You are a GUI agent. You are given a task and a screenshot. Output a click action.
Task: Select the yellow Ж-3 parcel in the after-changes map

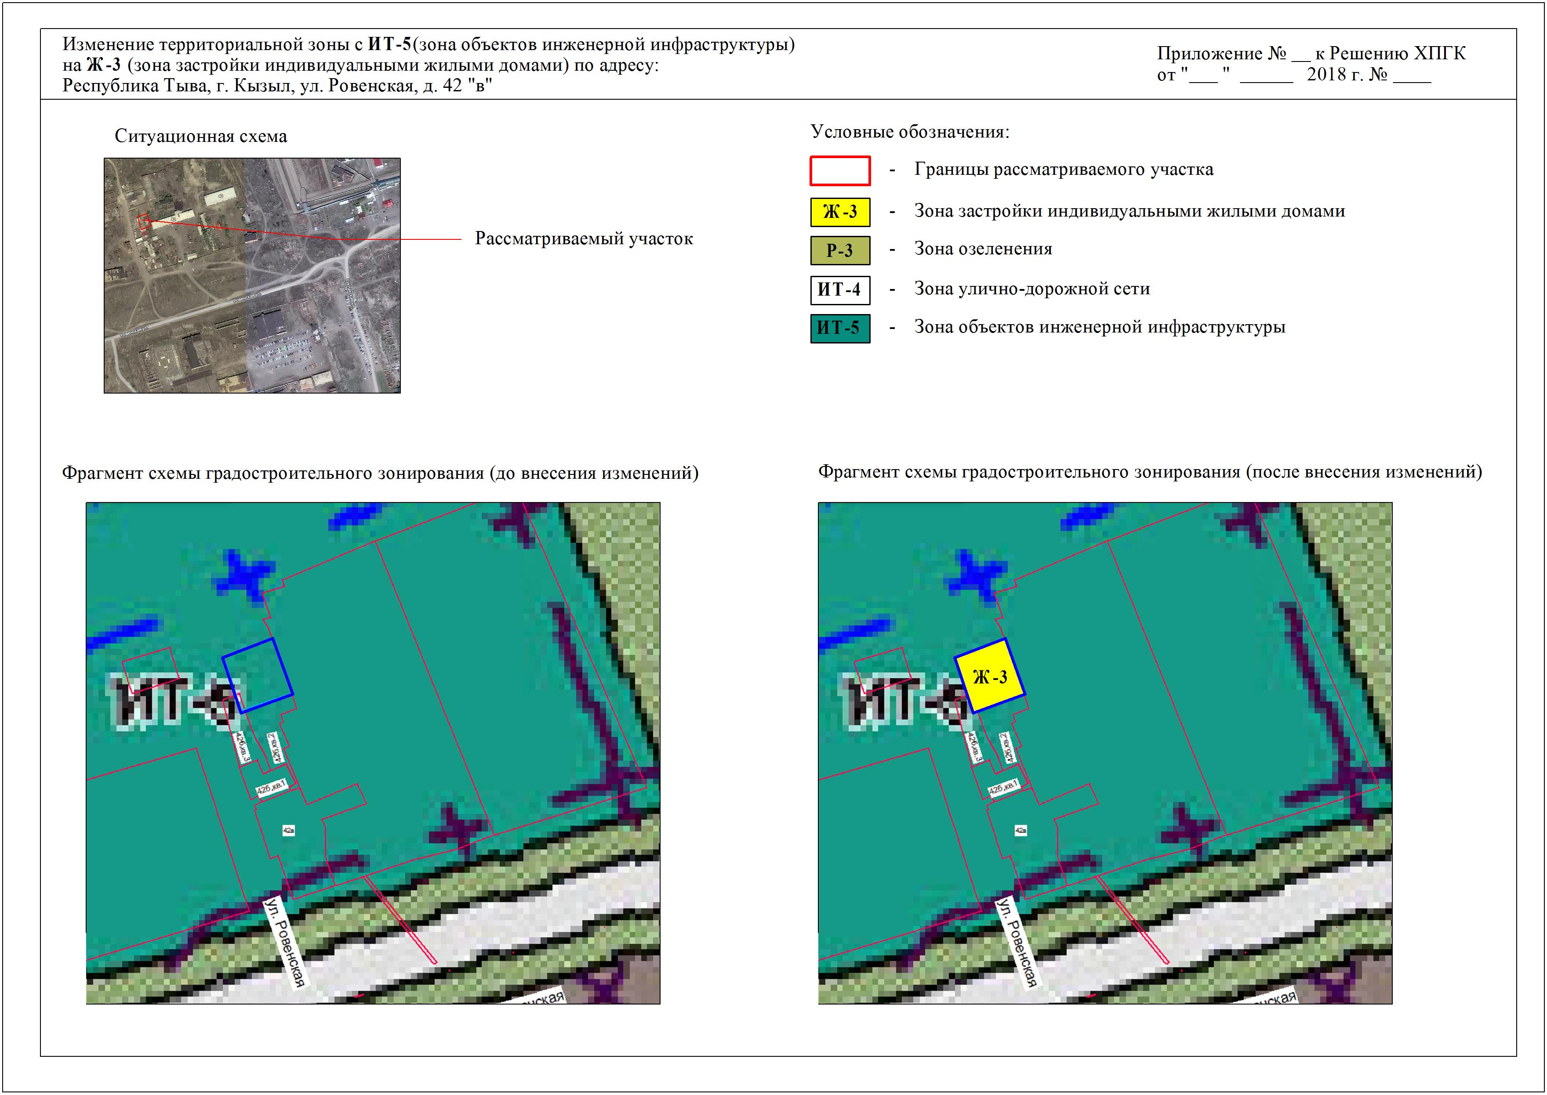click(x=990, y=675)
